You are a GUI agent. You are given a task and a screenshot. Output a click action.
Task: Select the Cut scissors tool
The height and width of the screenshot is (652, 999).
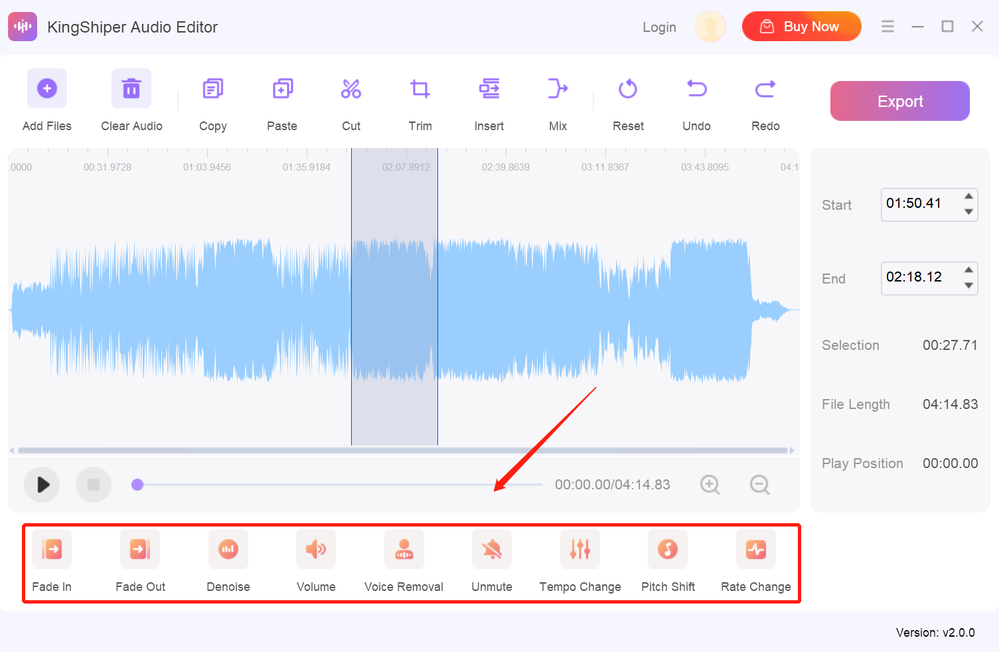pos(351,88)
